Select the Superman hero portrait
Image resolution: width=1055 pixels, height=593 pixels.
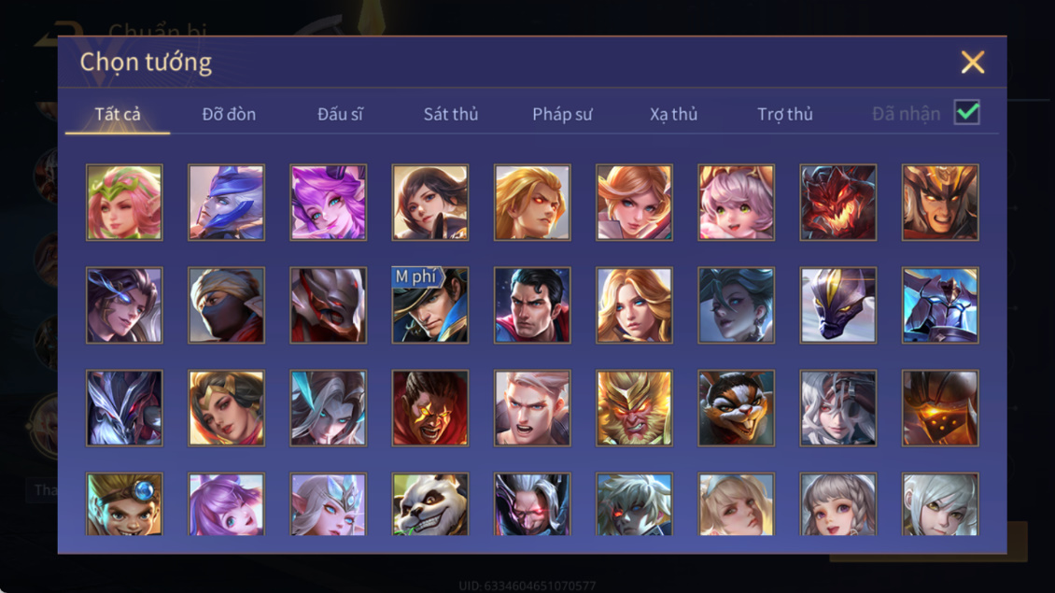(x=532, y=305)
